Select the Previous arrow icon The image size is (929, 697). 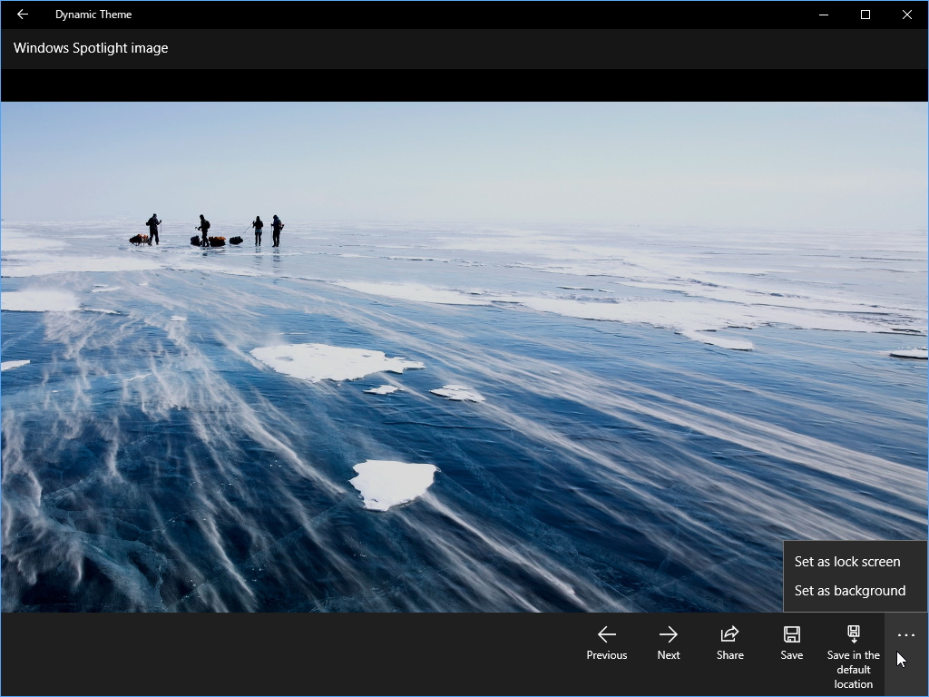[606, 633]
